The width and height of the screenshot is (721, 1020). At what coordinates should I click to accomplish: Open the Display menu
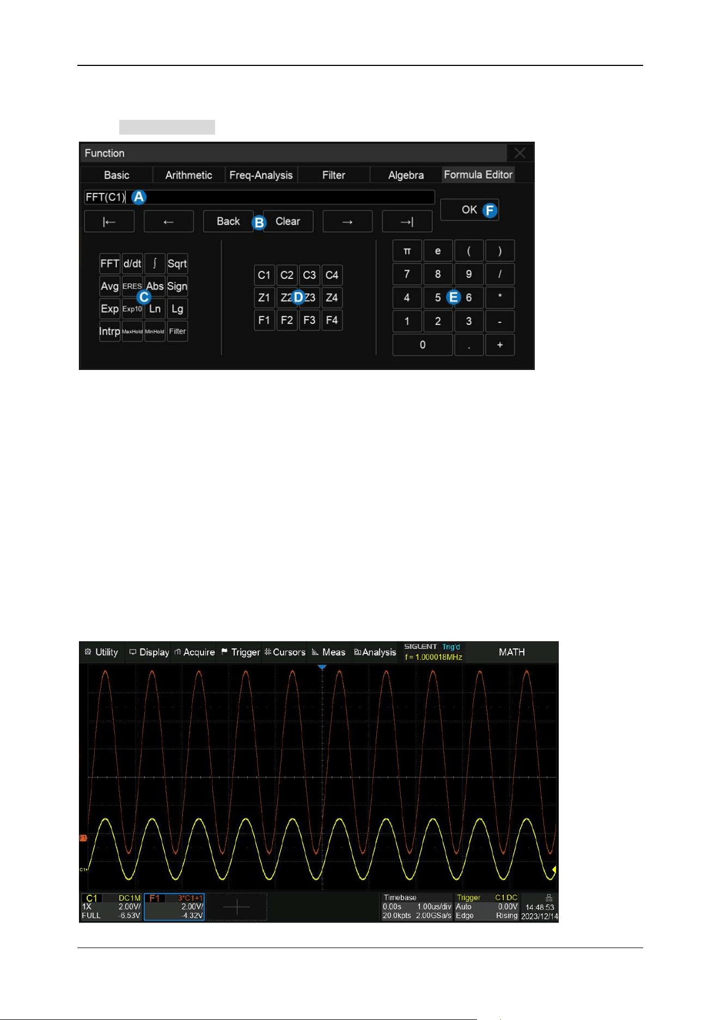[149, 652]
